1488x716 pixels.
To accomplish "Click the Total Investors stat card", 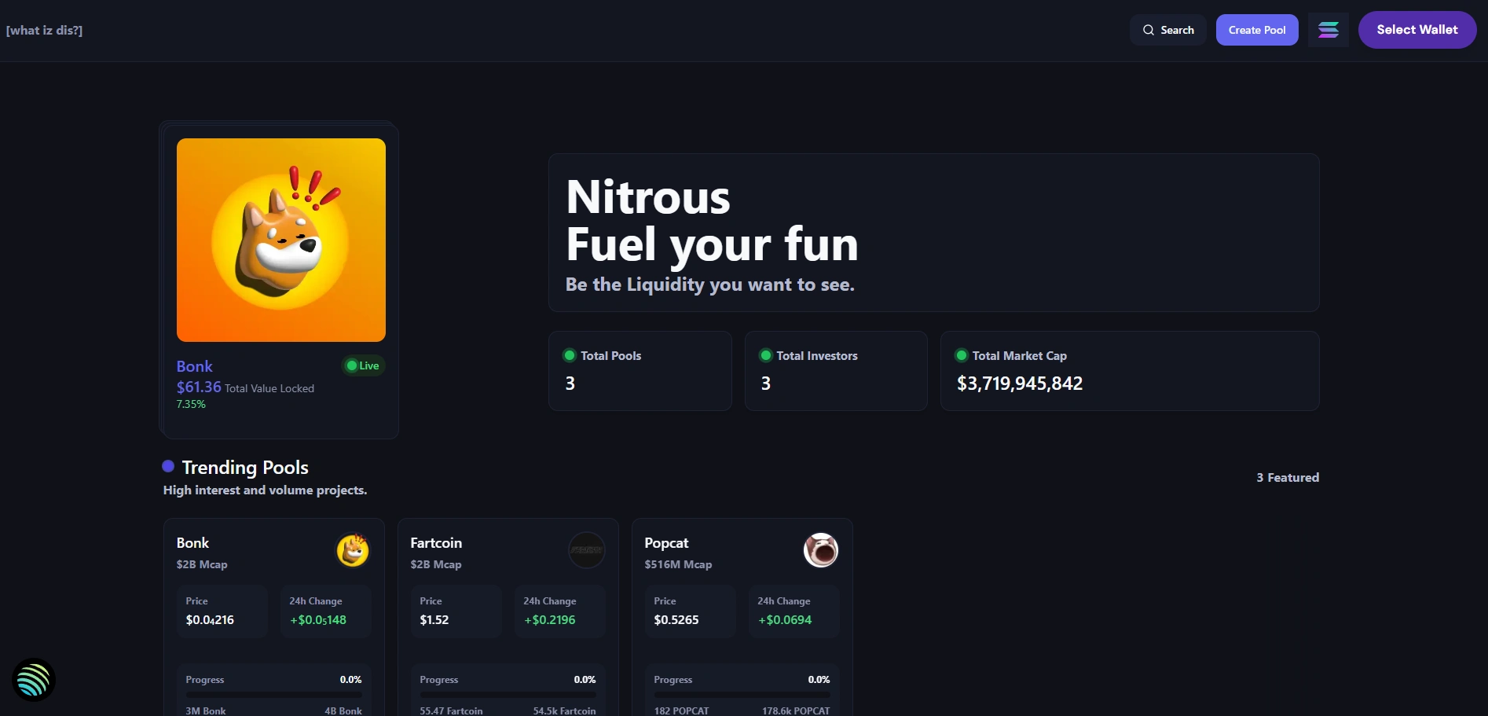I will click(x=836, y=371).
